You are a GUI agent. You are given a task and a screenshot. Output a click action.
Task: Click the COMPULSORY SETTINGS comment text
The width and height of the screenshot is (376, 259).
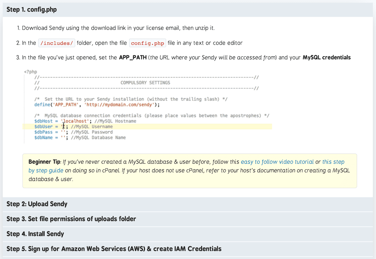tap(145, 83)
